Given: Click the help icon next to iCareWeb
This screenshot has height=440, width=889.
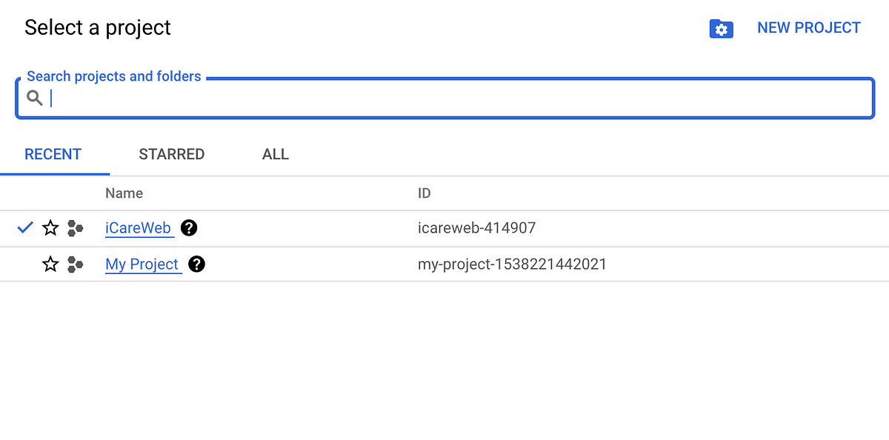Looking at the screenshot, I should [x=189, y=228].
